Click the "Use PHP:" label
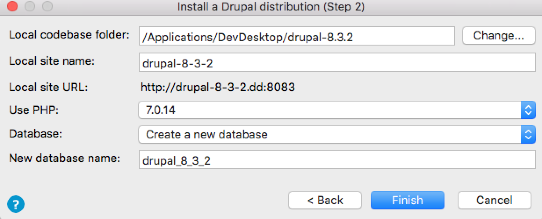The height and width of the screenshot is (219, 542). 34,110
